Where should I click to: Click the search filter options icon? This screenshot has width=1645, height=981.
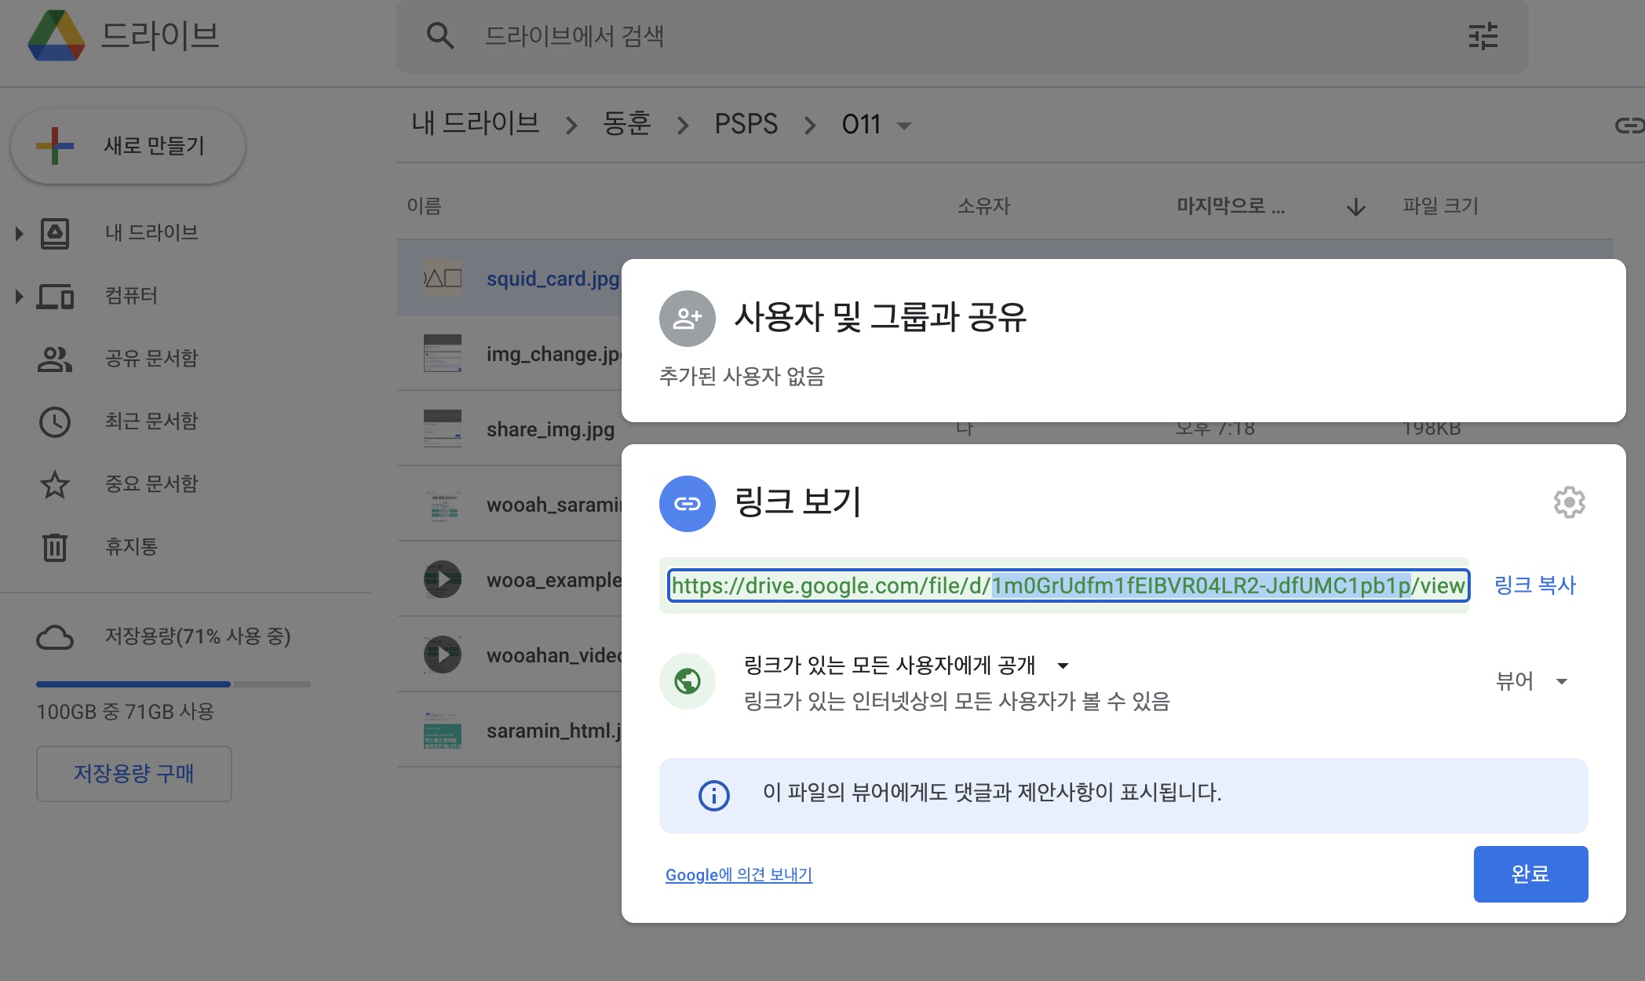coord(1483,36)
